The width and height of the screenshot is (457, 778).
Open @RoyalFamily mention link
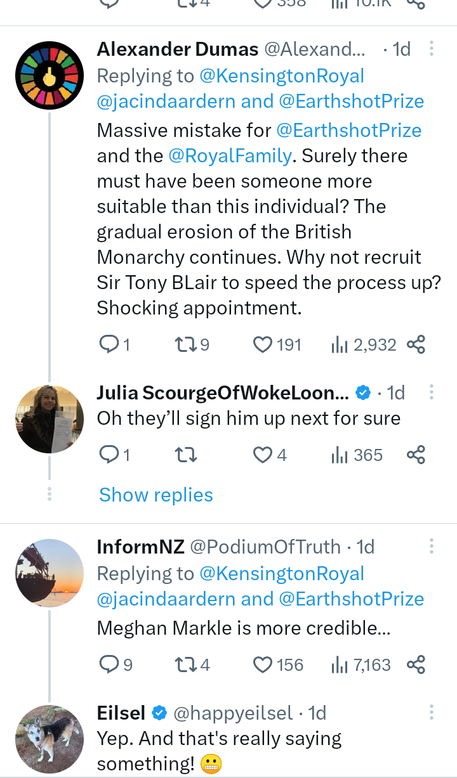(x=230, y=156)
